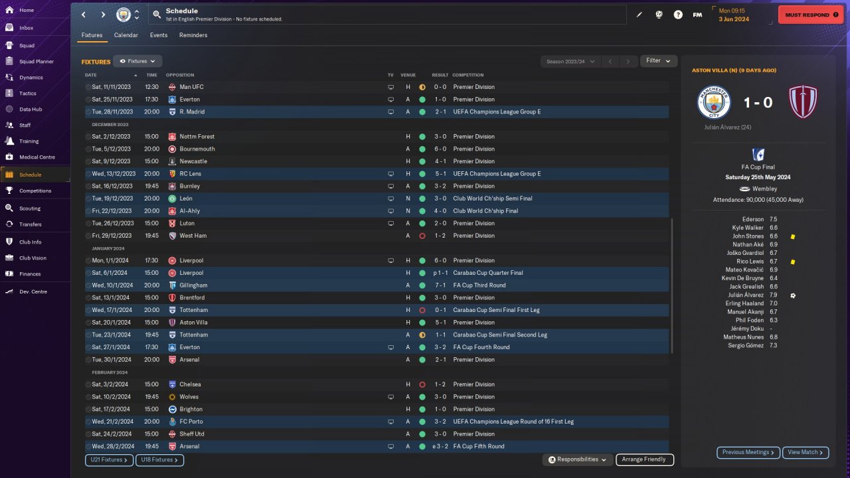Open the Dev. Centre icon

9,292
